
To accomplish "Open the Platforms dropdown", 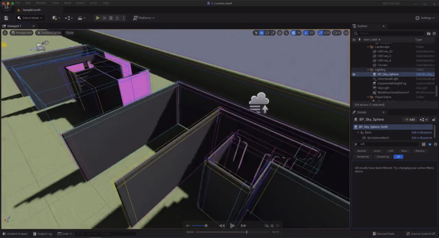I will (144, 18).
